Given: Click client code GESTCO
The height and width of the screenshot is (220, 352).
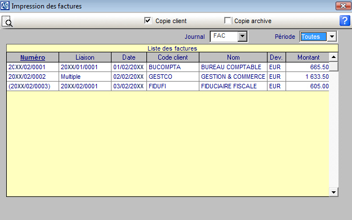Looking at the screenshot, I should (x=173, y=77).
